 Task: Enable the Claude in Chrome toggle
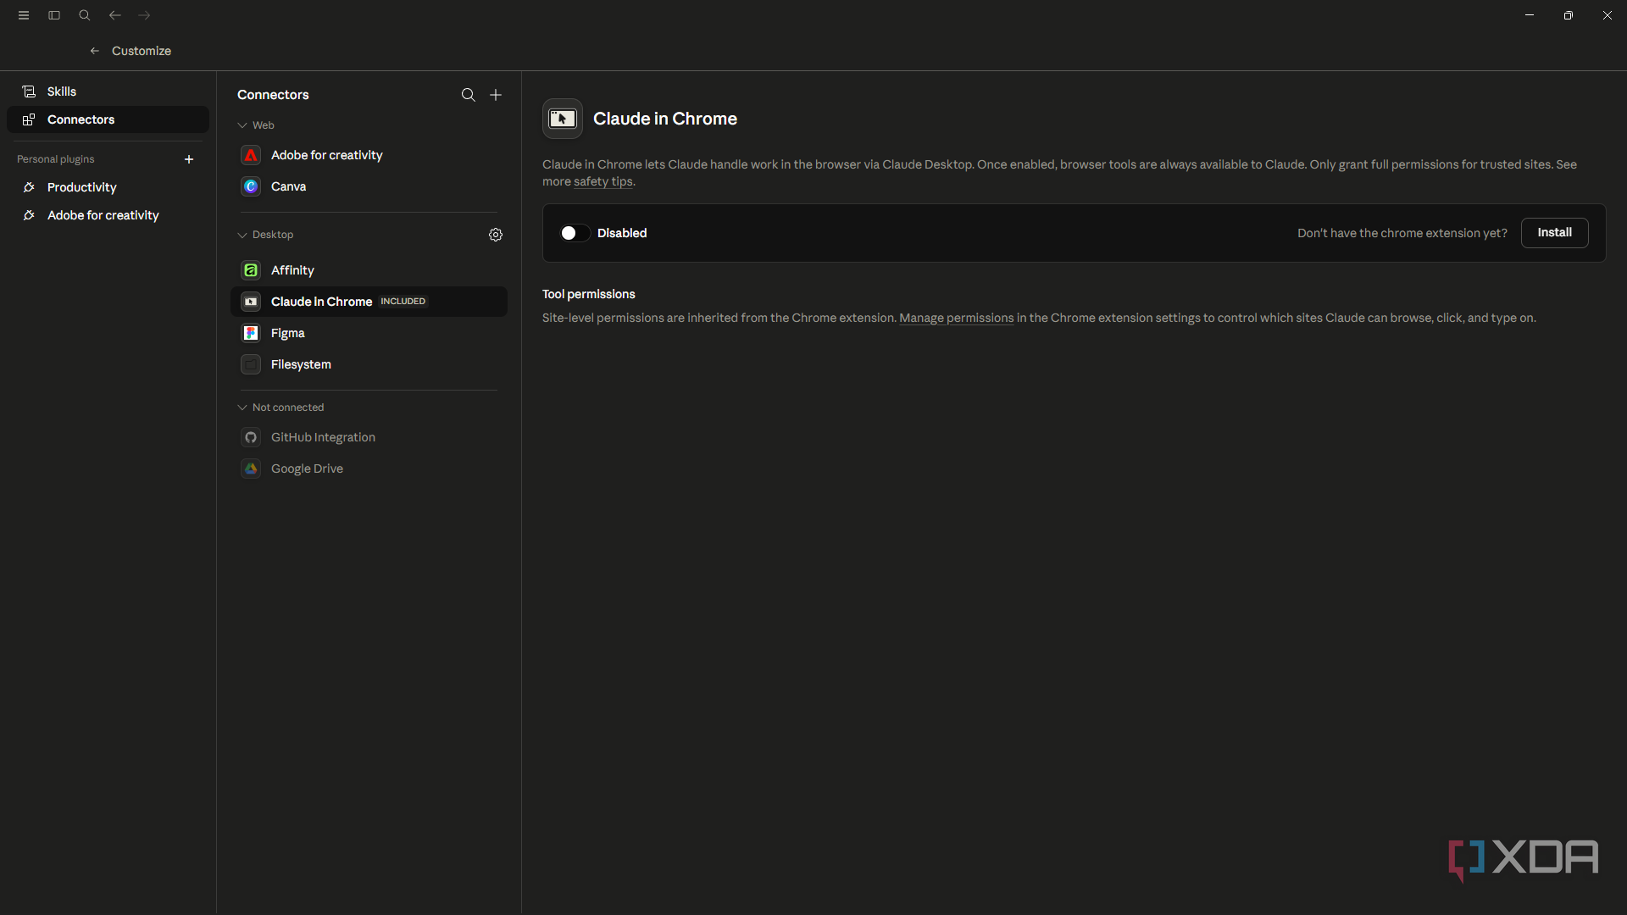click(575, 233)
